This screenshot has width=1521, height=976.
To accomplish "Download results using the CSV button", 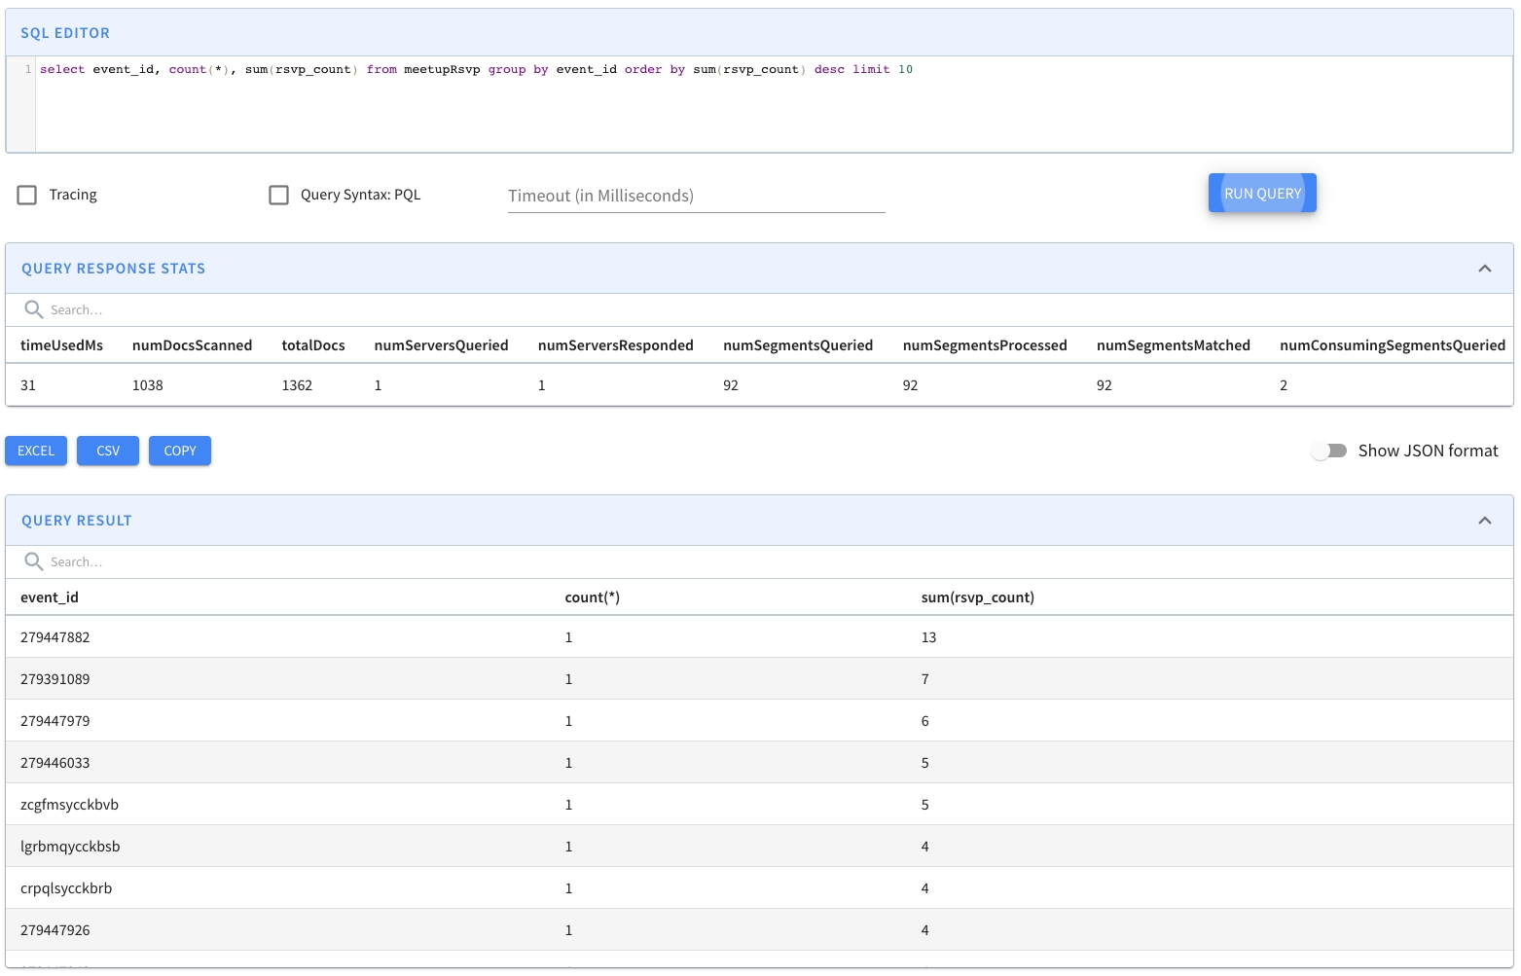I will point(108,451).
